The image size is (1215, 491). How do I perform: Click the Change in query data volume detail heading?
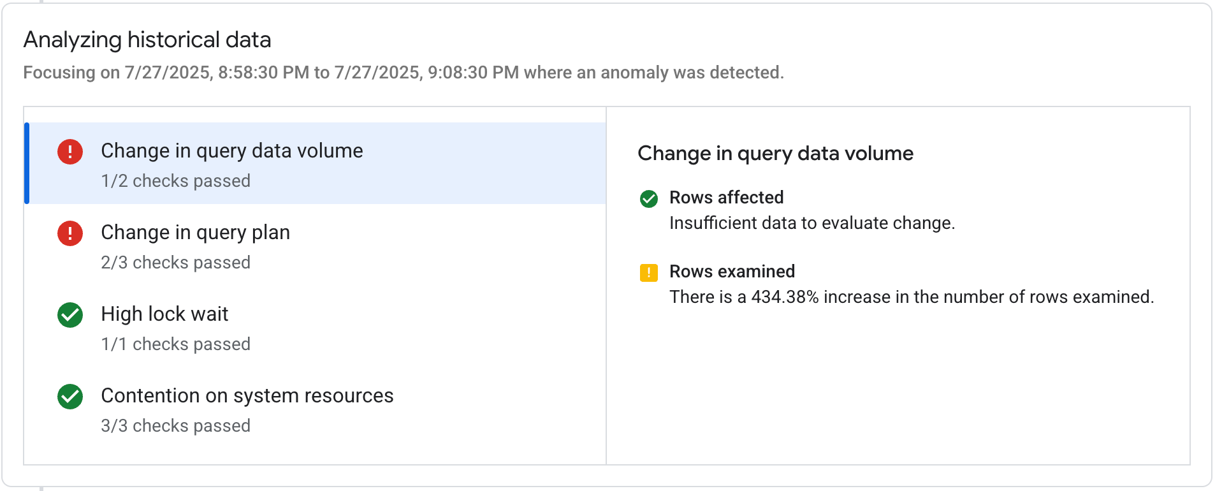coord(775,153)
